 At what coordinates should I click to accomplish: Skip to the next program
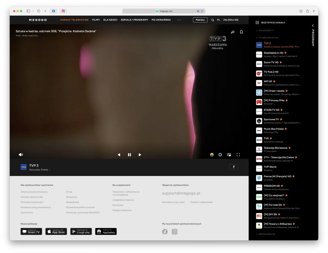point(140,155)
